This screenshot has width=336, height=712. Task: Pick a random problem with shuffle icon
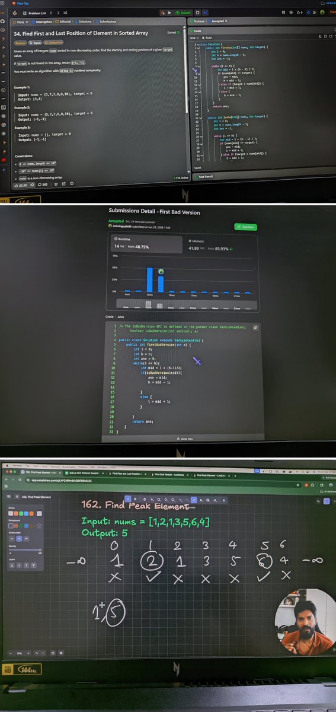(65, 12)
